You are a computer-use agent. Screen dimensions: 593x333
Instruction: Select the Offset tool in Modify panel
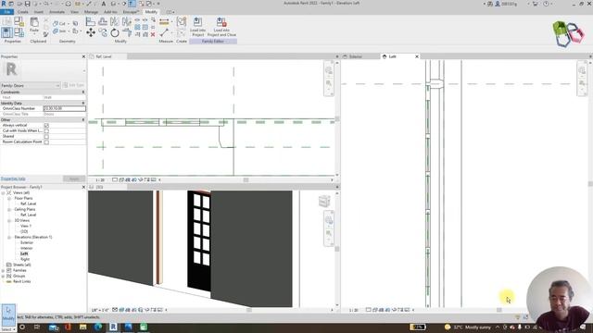[x=103, y=21]
